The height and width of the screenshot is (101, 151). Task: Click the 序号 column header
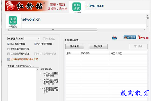[x=73, y=53]
